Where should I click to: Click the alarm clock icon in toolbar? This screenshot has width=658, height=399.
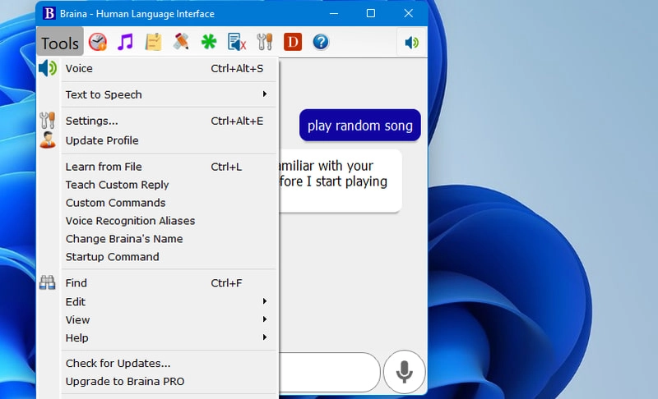click(98, 42)
